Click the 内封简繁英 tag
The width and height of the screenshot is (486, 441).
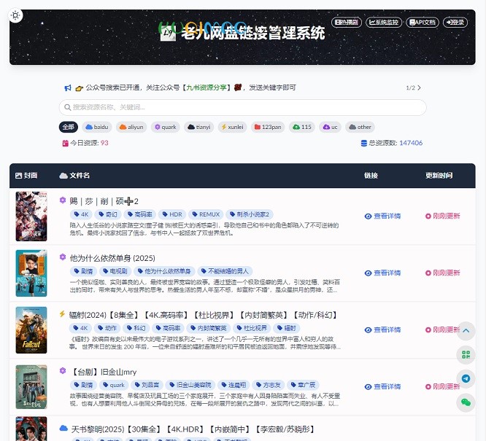pos(209,328)
